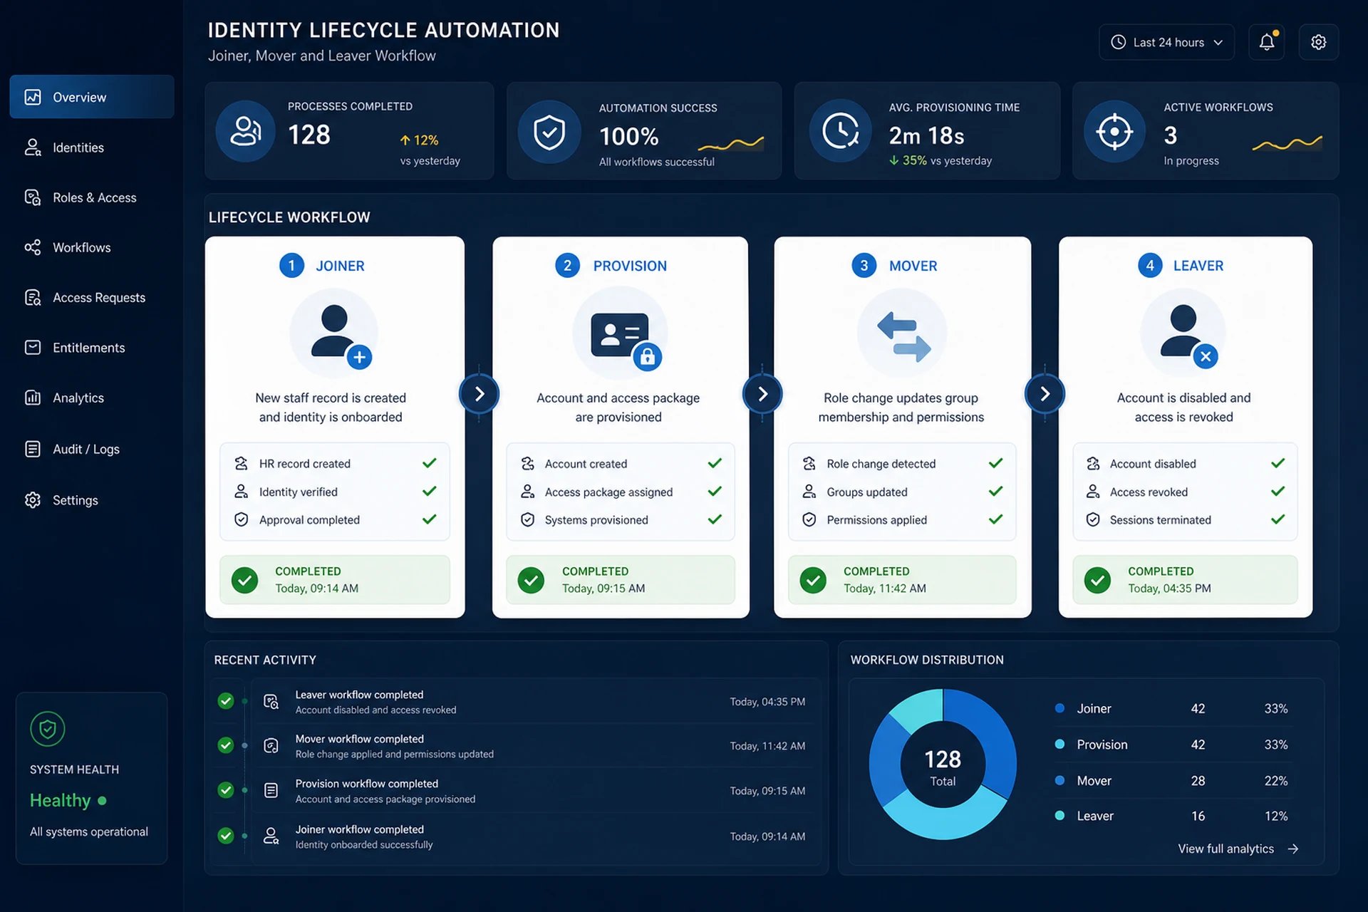
Task: Click the donut chart 128 Total center
Action: (943, 767)
